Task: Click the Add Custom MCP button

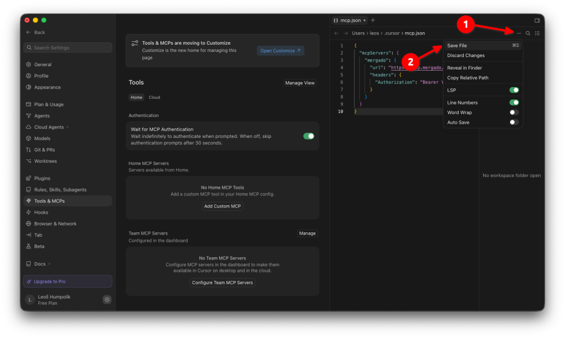Action: (x=222, y=206)
